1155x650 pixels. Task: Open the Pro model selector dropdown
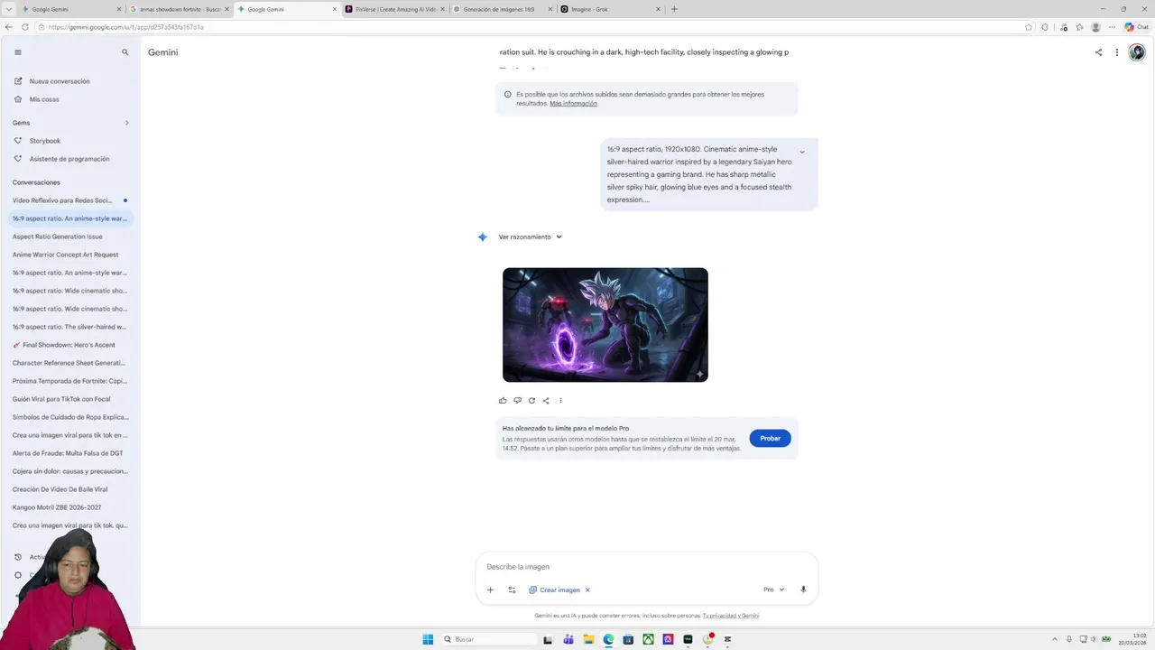click(773, 590)
